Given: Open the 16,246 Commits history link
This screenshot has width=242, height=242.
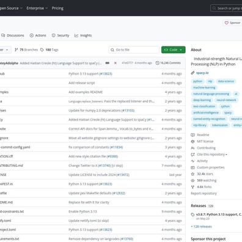Looking at the screenshot, I should pos(168,63).
